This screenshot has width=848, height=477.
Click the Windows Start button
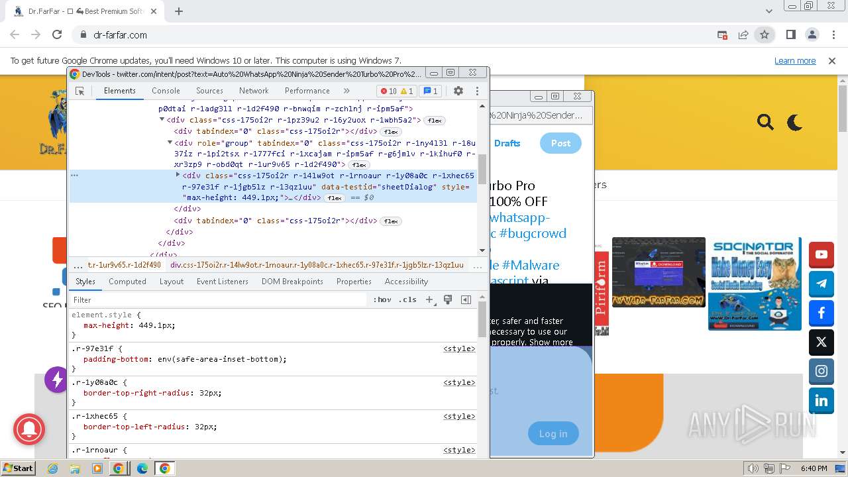pos(18,468)
